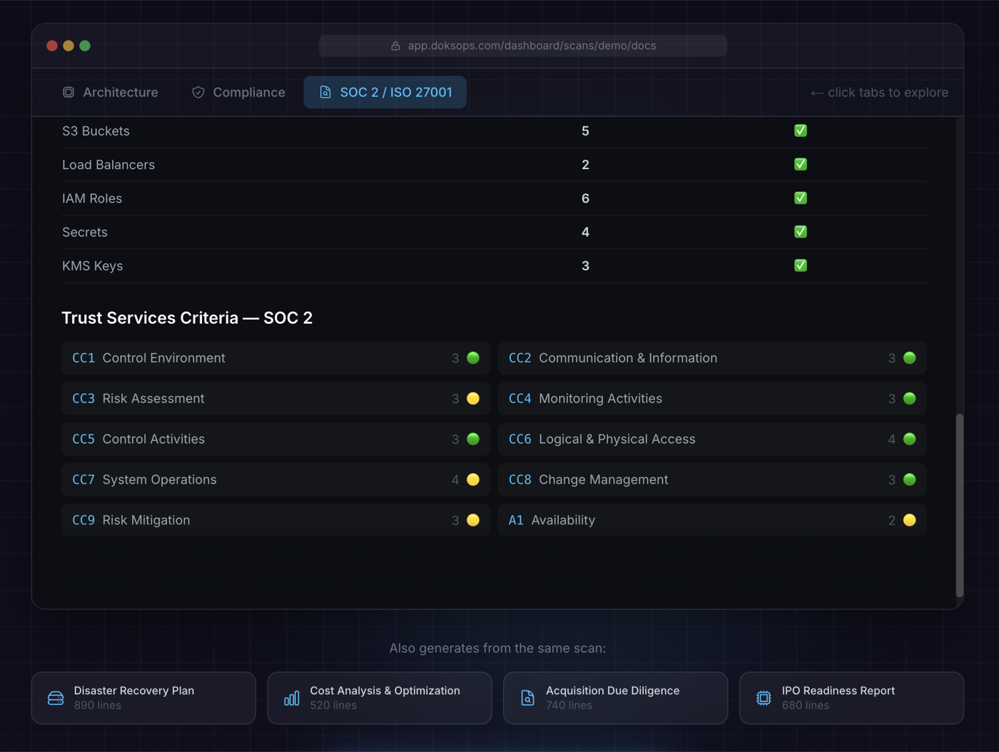
Task: Open the A1 Availability details
Action: pos(711,520)
